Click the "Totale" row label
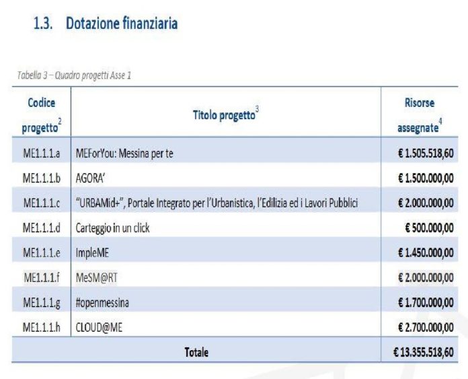 click(x=196, y=352)
